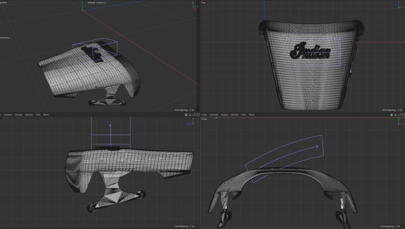Open the Panel menu in the Front viewport

[252, 115]
